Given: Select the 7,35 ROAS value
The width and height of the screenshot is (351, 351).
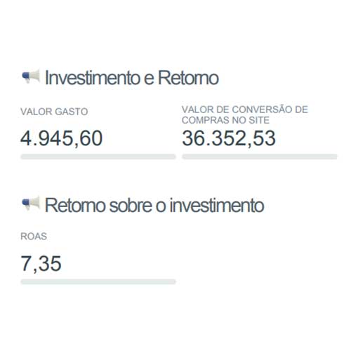Looking at the screenshot, I should coord(41,264).
